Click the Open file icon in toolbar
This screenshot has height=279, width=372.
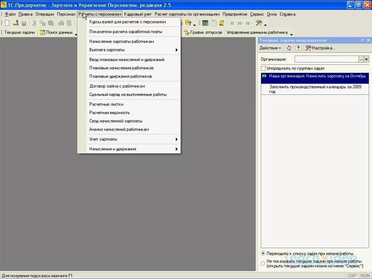pyautogui.click(x=16, y=23)
